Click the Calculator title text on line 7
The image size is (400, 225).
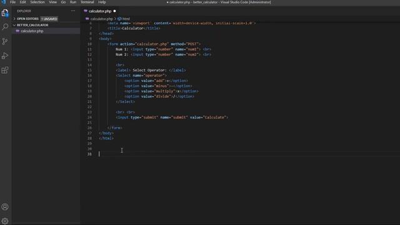pos(132,28)
